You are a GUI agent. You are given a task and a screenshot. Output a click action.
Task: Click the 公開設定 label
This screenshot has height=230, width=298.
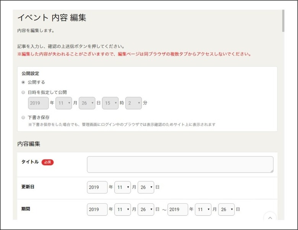pos(31,74)
